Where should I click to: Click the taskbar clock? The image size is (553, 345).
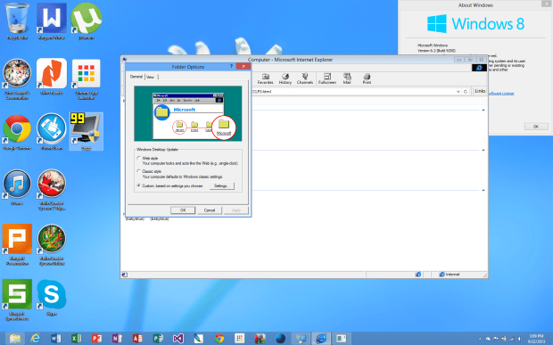536,339
